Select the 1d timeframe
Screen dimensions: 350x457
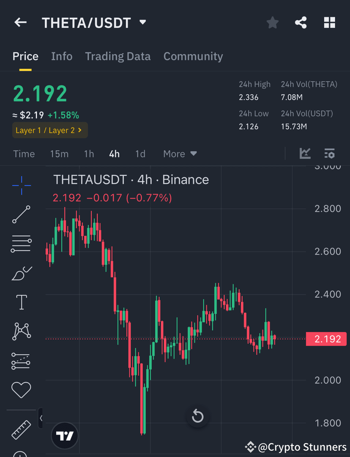click(140, 154)
